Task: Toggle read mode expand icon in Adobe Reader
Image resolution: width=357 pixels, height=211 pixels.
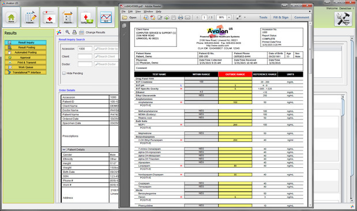Action: point(238,17)
